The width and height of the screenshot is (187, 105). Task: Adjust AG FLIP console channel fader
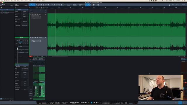[42, 88]
